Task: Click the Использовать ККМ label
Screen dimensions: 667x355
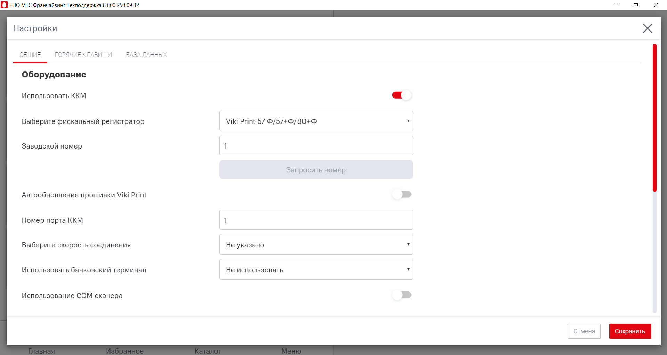Action: [54, 96]
